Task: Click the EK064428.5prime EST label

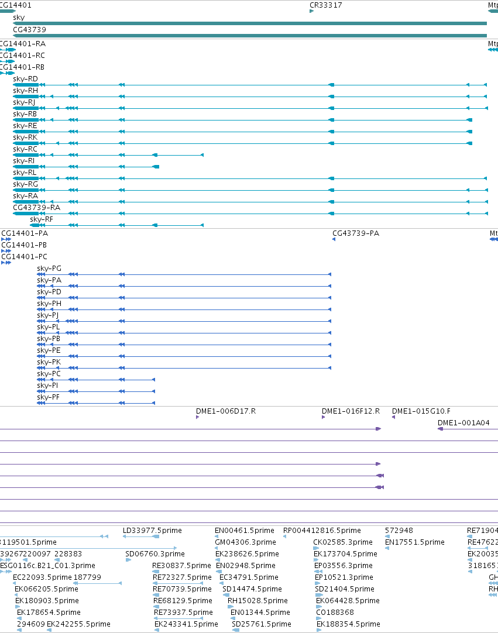Action: pos(348,601)
